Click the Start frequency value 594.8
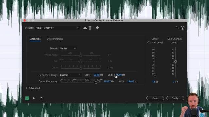Viewport: 209px width, 117px height. pyautogui.click(x=97, y=75)
